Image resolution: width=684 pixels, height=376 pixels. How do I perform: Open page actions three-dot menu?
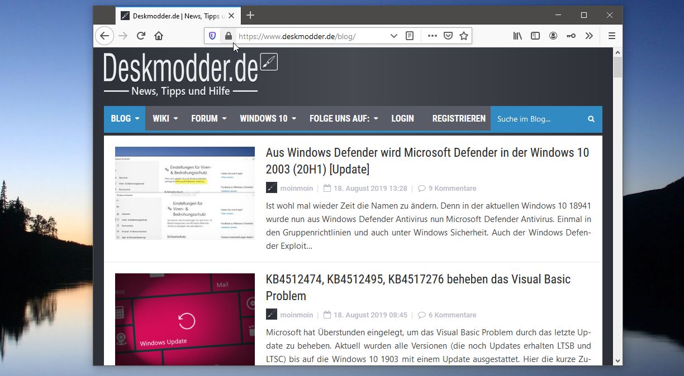pyautogui.click(x=432, y=36)
